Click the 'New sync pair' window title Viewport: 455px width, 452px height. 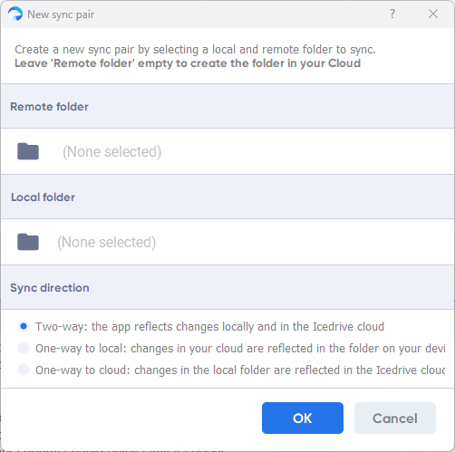coord(61,14)
